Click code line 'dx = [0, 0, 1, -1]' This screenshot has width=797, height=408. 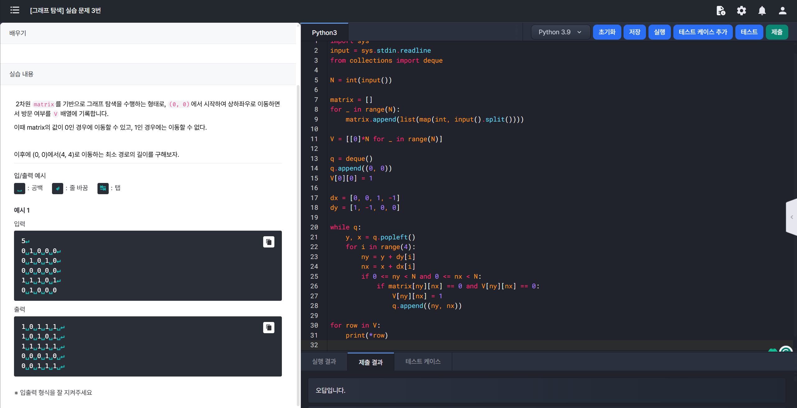[365, 198]
